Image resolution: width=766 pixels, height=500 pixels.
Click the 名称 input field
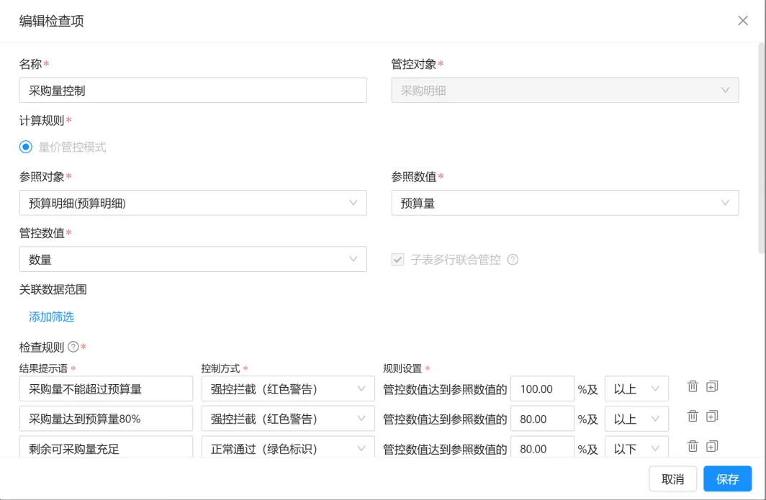click(x=193, y=91)
